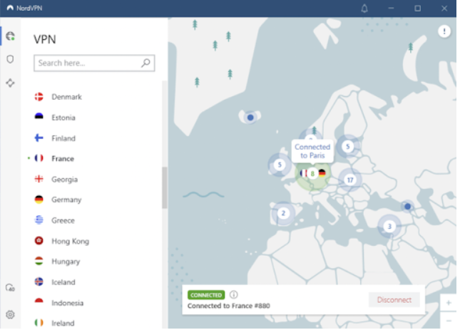This screenshot has width=460, height=330.
Task: Click the Georgia flag icon
Action: click(39, 179)
